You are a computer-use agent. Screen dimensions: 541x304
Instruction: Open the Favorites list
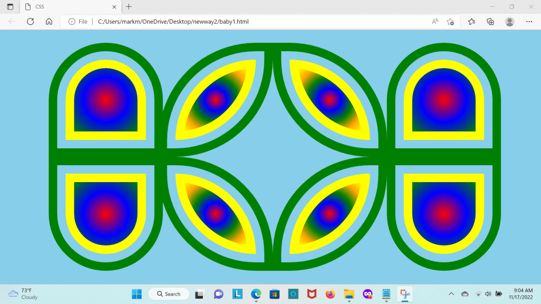[x=472, y=22]
